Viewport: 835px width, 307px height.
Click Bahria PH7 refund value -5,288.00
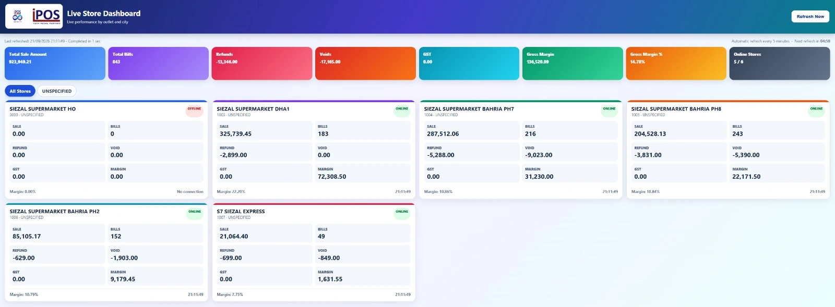tap(440, 155)
